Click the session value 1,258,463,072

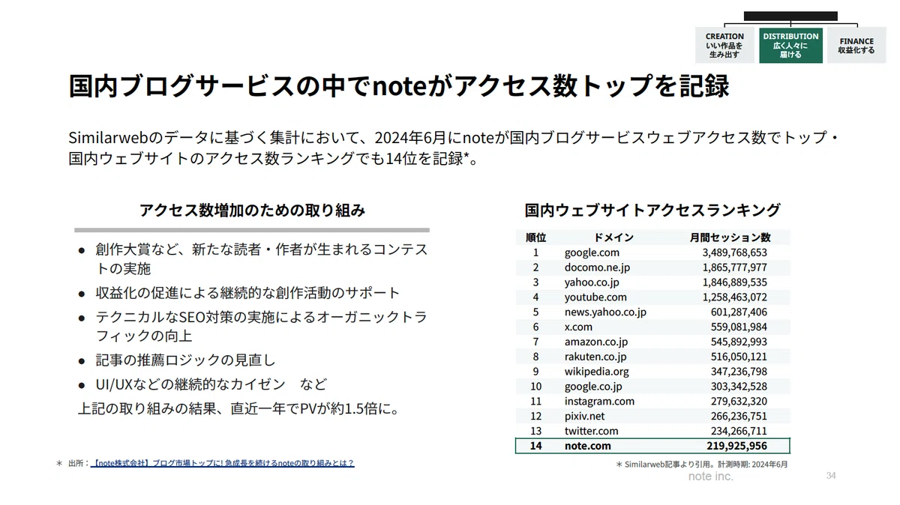(x=734, y=297)
